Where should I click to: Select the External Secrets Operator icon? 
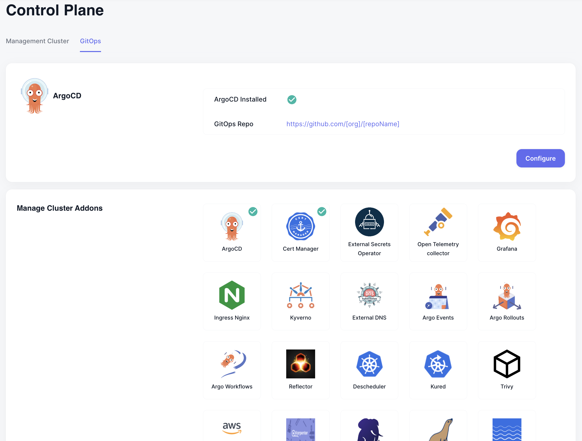point(369,222)
